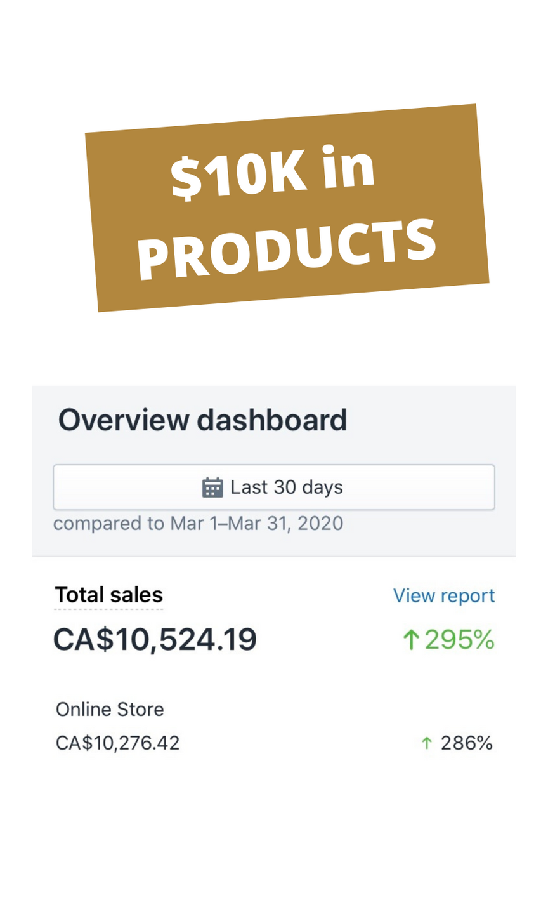Select the CA$10,524.19 total sales figure
The image size is (548, 914).
(x=155, y=639)
